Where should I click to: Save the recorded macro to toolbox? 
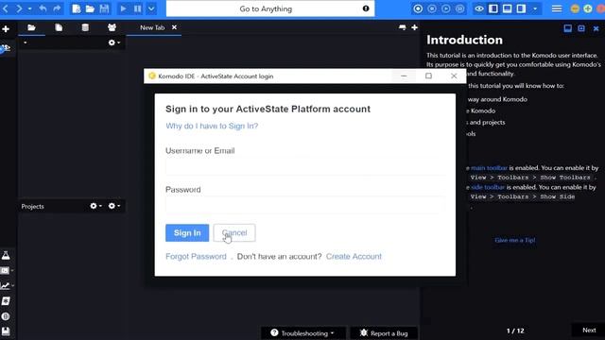click(x=459, y=8)
